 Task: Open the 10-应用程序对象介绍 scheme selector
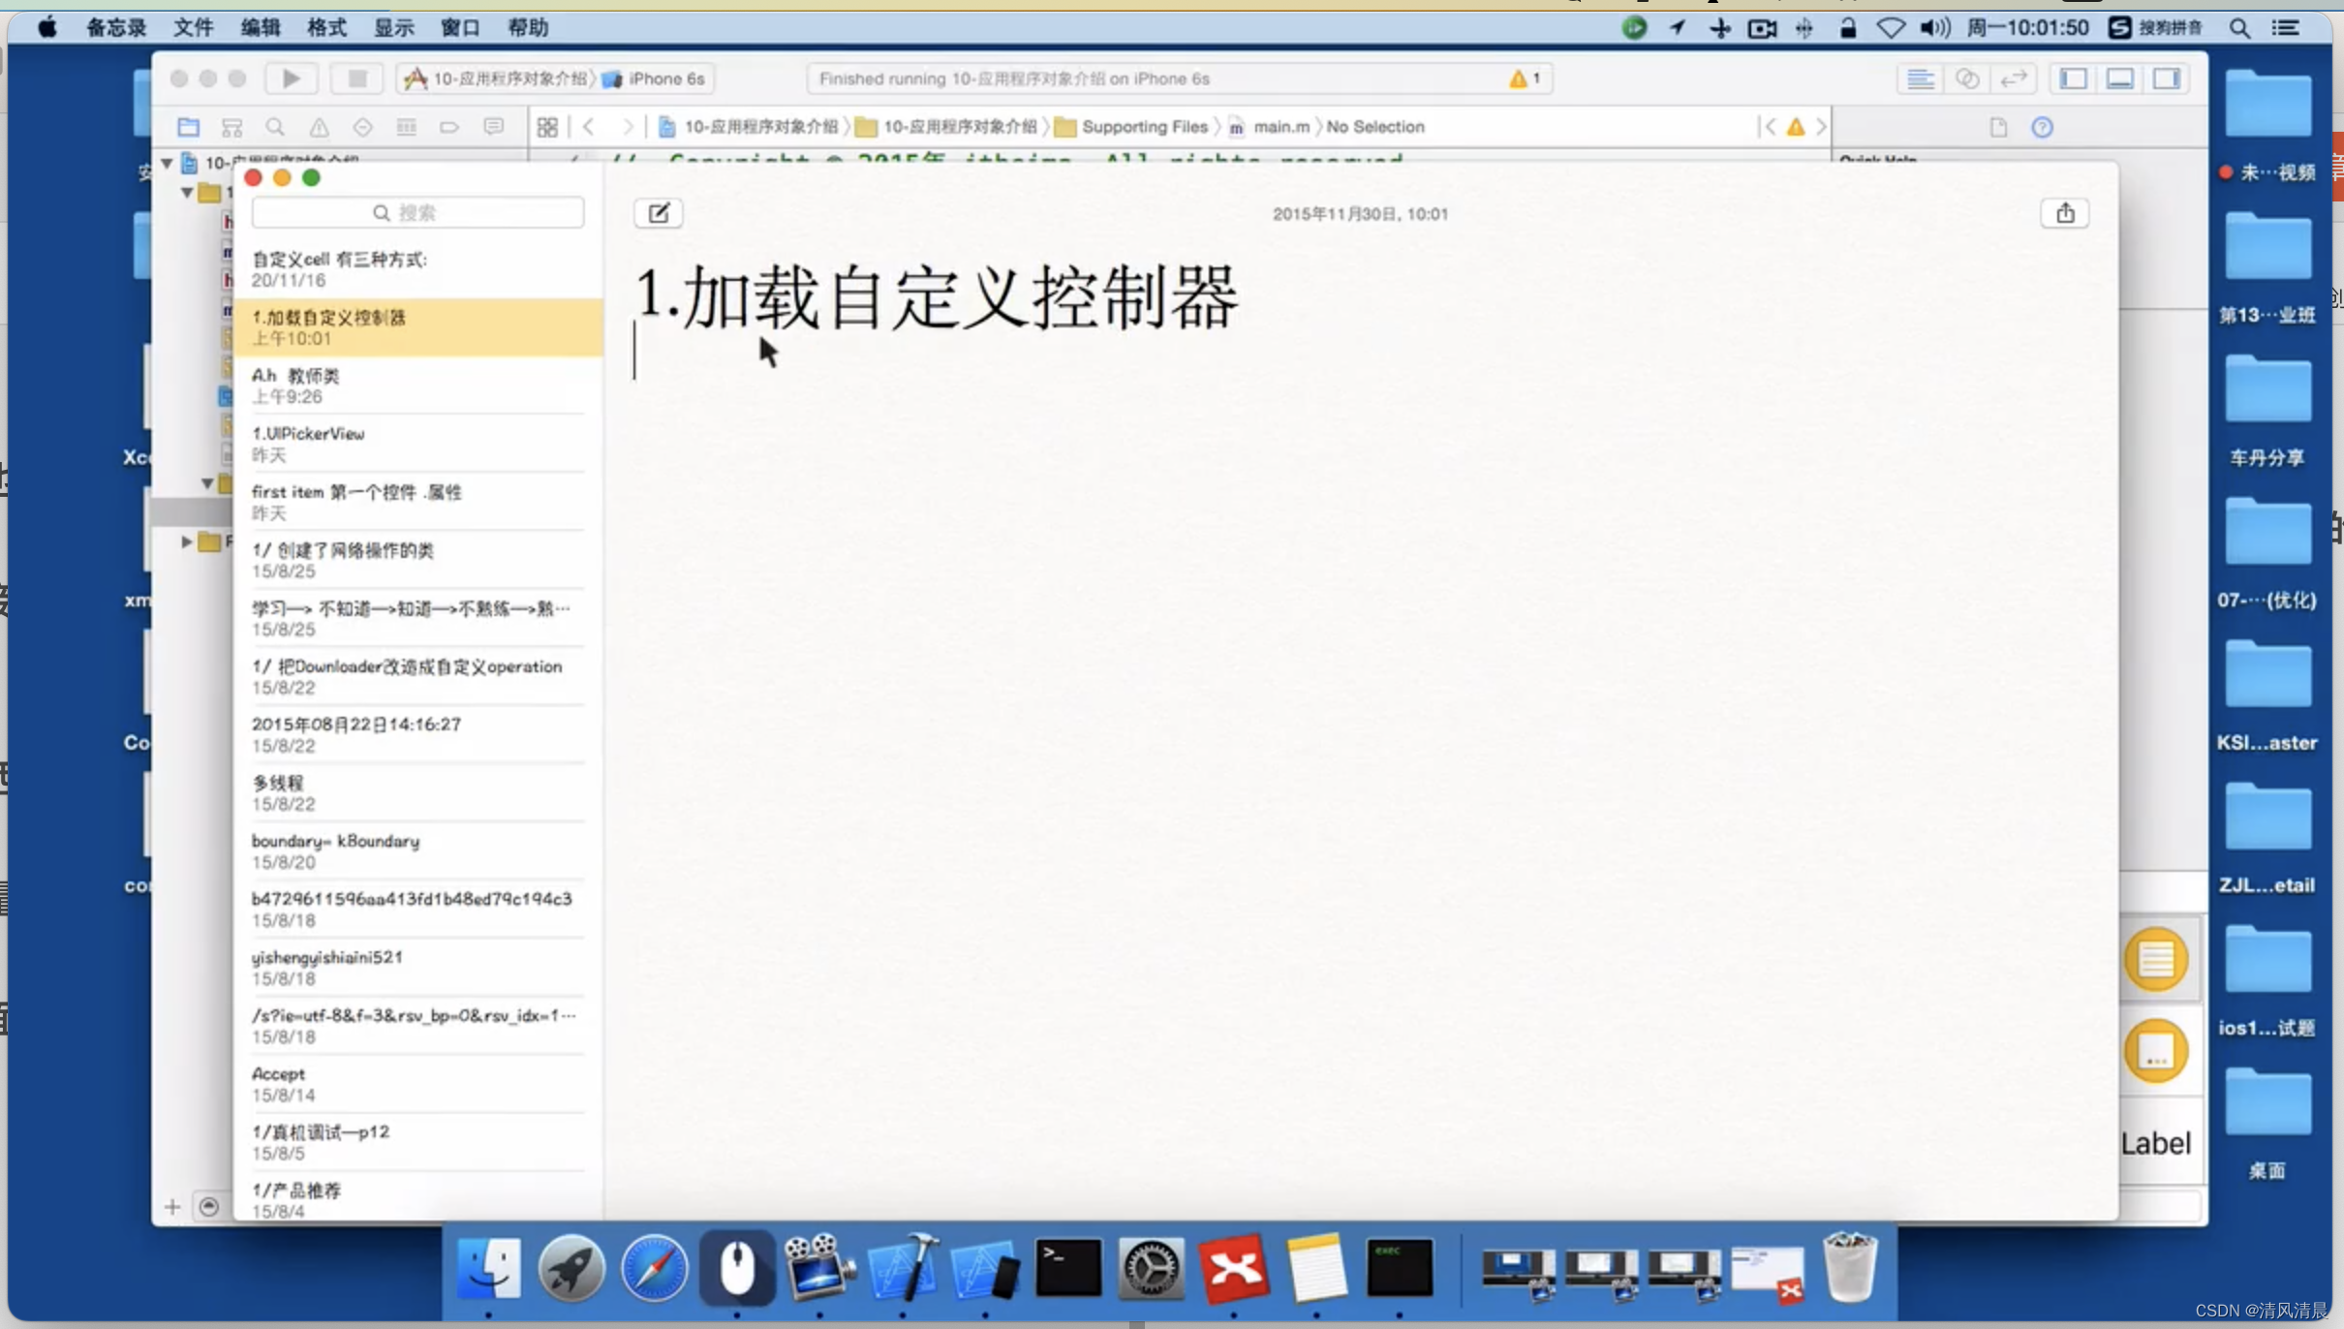(x=497, y=78)
